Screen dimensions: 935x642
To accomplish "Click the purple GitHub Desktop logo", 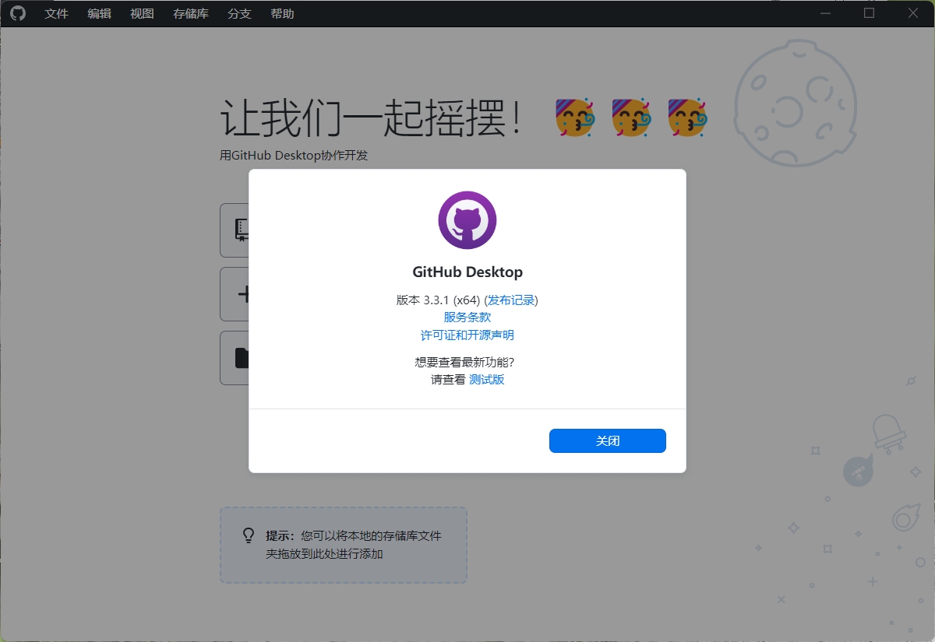I will pyautogui.click(x=467, y=220).
